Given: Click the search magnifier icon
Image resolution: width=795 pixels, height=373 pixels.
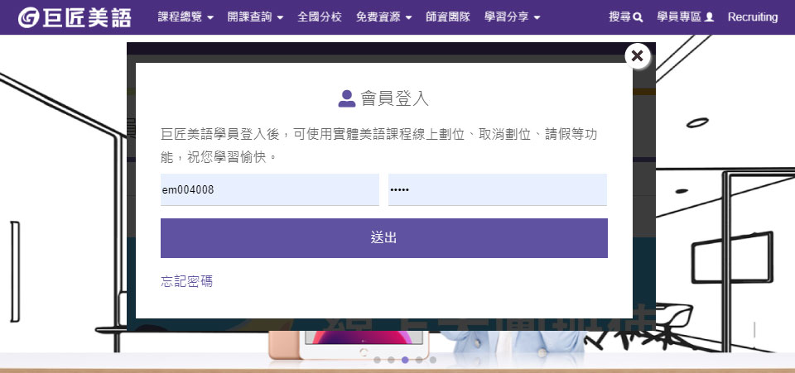Looking at the screenshot, I should pyautogui.click(x=638, y=17).
